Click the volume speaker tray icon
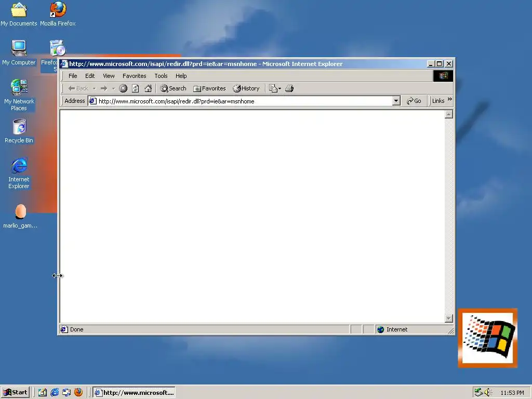 click(487, 392)
